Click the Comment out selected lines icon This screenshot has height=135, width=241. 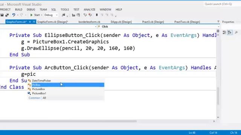tap(73, 15)
